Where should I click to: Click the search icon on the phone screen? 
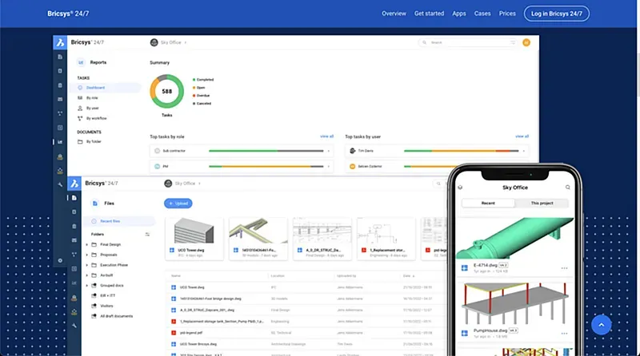click(567, 188)
